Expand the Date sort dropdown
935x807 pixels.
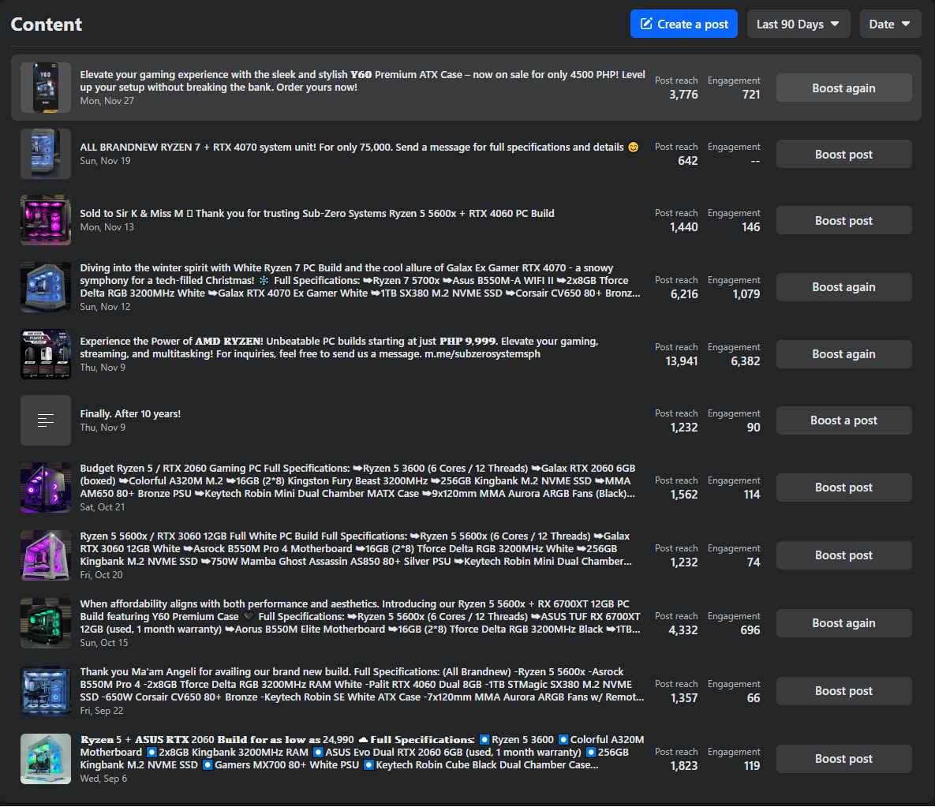[890, 24]
